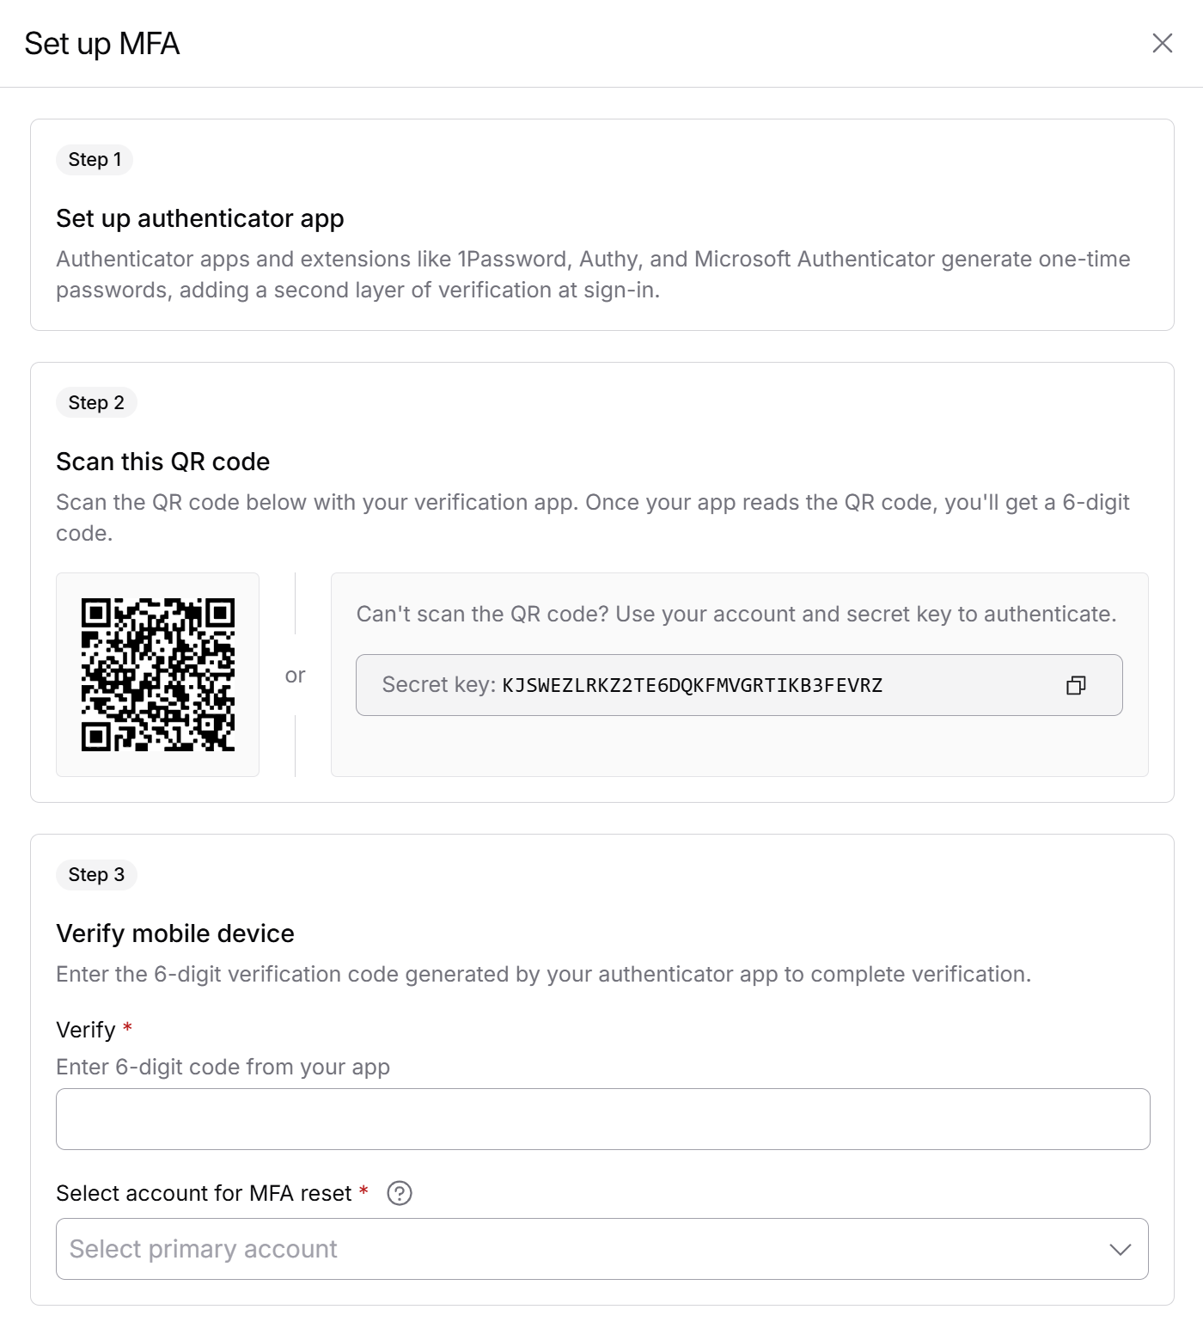
Task: Select the secret key string KJSWEZLRKZ2TE6…
Action: 693,685
